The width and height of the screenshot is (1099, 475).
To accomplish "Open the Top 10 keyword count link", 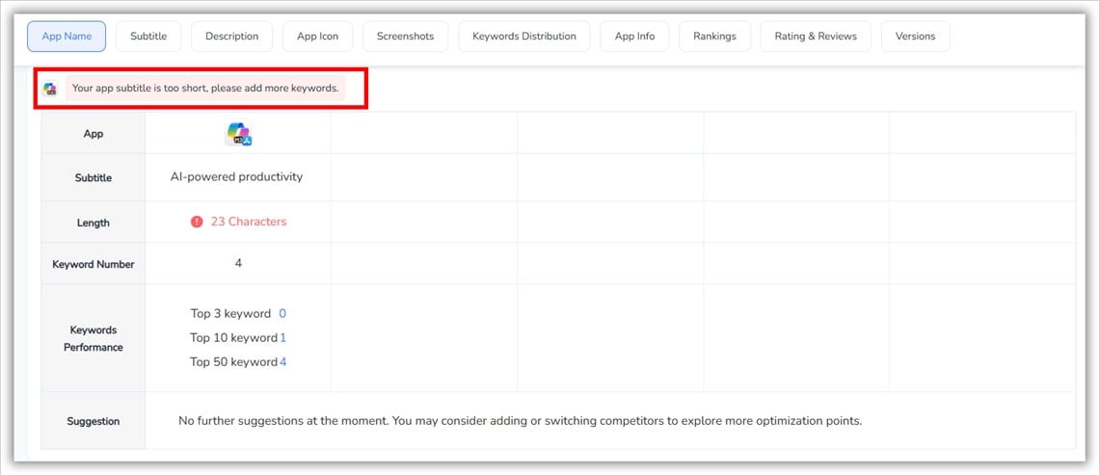I will coord(283,338).
